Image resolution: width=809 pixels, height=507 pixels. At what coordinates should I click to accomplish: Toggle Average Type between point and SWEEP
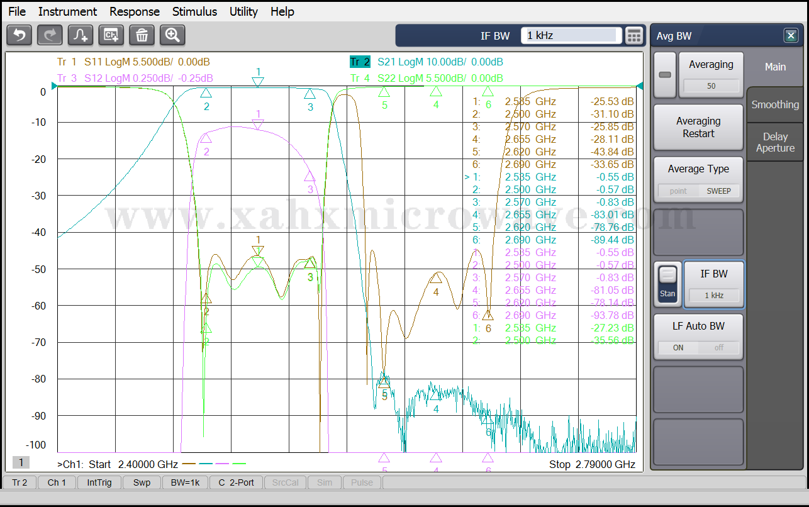tap(698, 191)
